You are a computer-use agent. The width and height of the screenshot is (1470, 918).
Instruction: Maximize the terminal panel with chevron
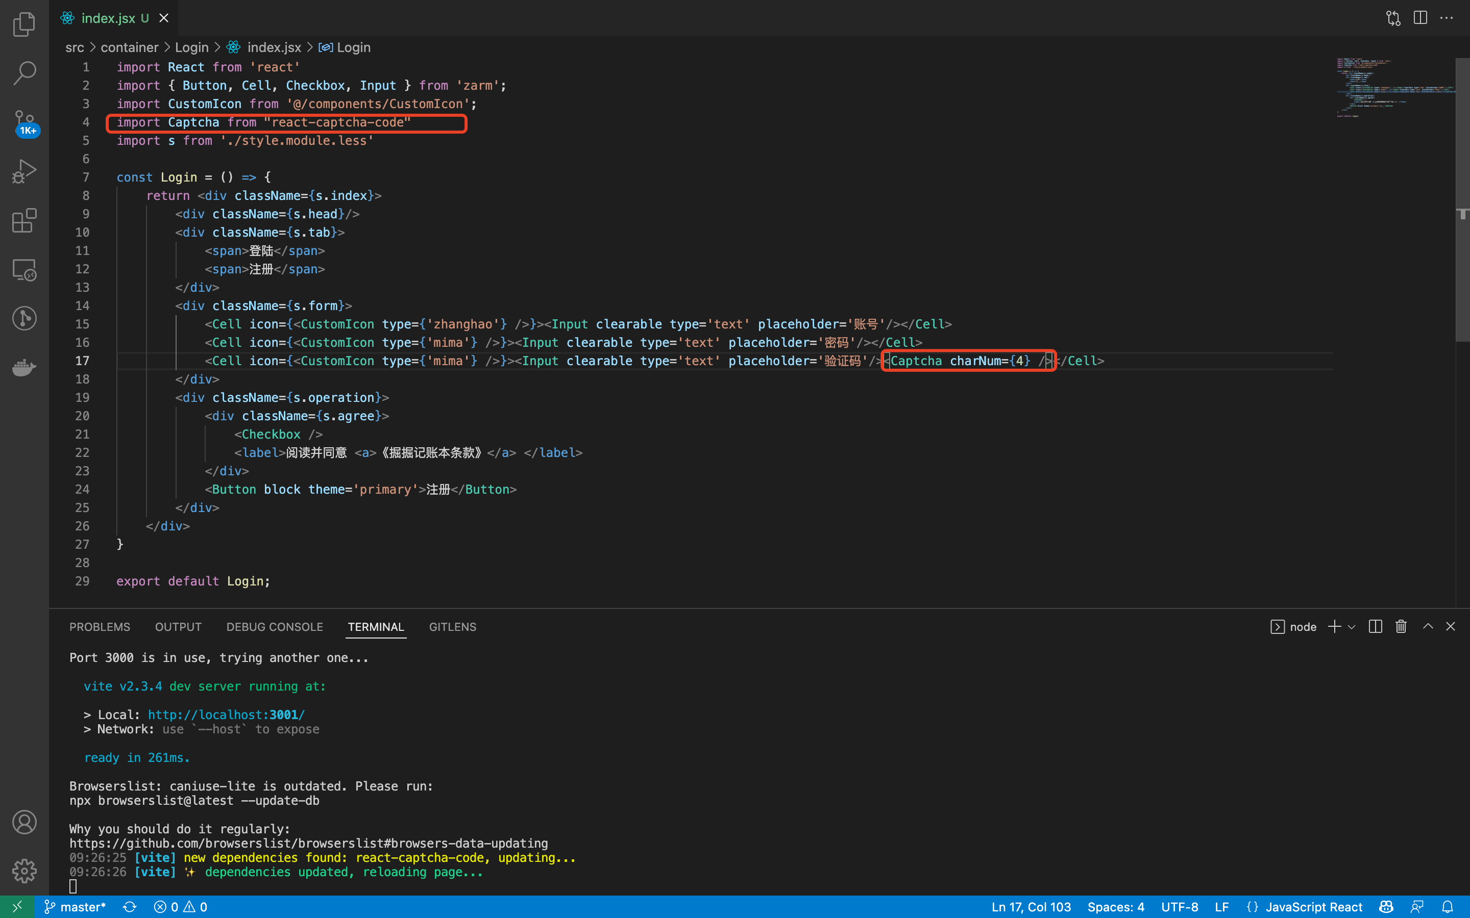1428,627
